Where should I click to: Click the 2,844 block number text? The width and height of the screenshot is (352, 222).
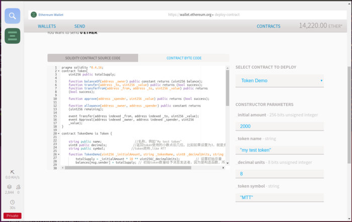(x=9, y=192)
